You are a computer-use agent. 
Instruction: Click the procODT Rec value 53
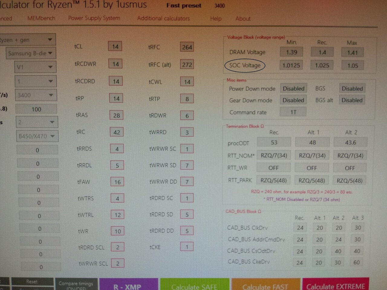coord(274,142)
